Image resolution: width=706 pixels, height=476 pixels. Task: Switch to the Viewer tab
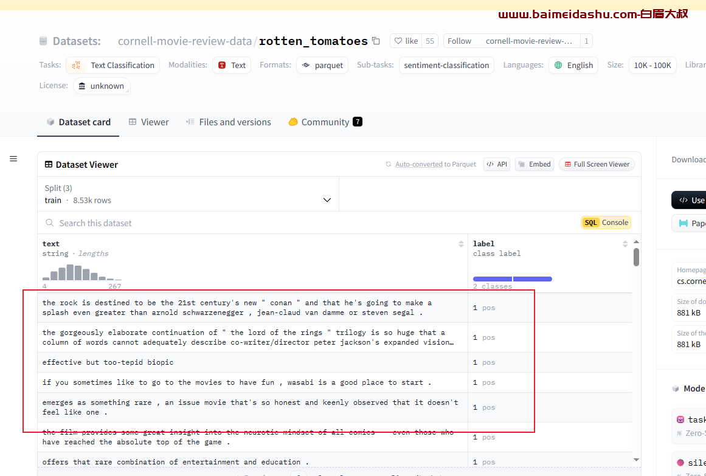148,122
